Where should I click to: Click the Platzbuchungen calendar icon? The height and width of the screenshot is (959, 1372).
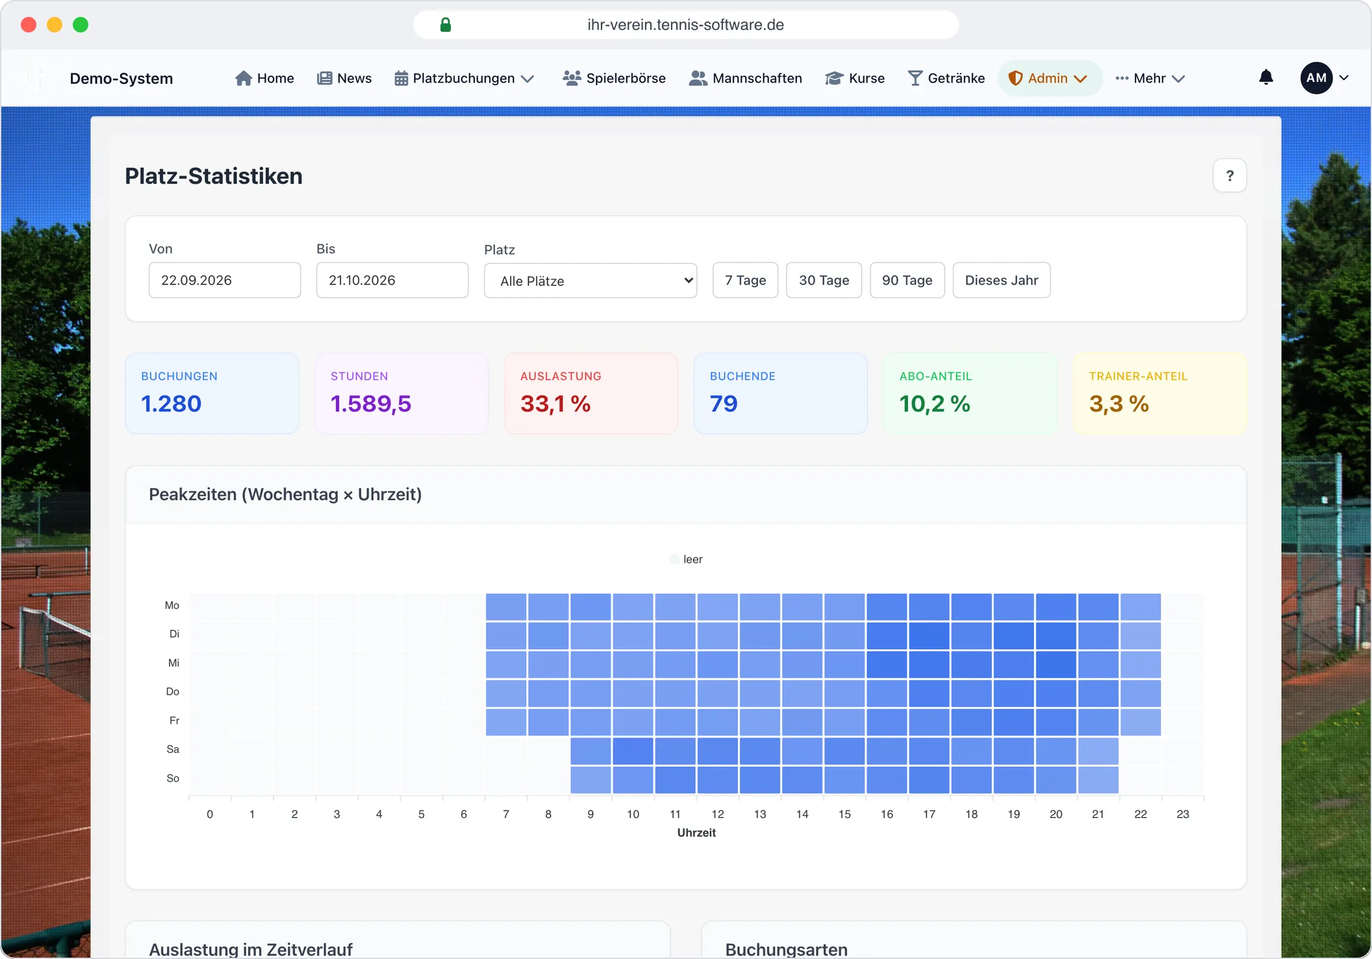click(x=401, y=79)
